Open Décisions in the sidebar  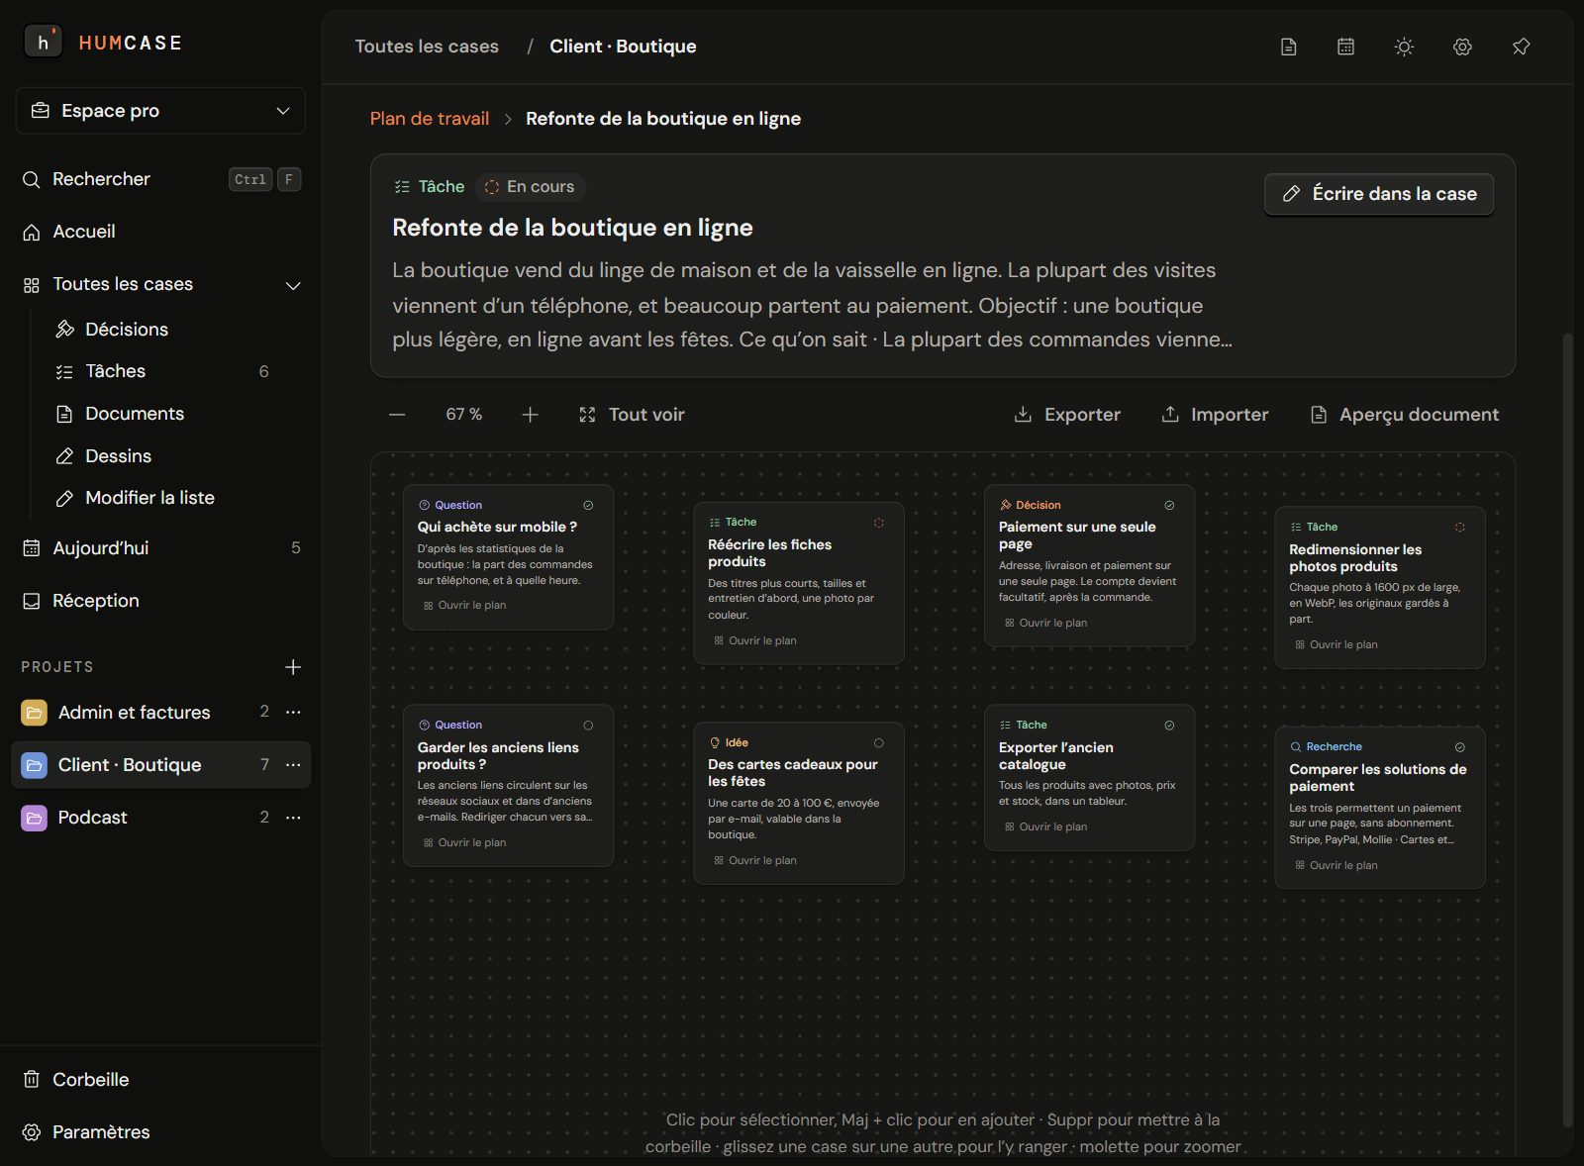pyautogui.click(x=127, y=330)
